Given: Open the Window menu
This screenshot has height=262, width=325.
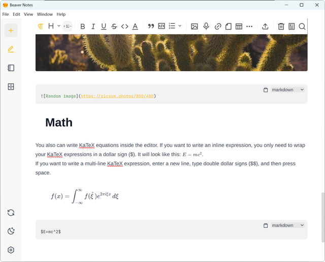Looking at the screenshot, I should coord(45,14).
